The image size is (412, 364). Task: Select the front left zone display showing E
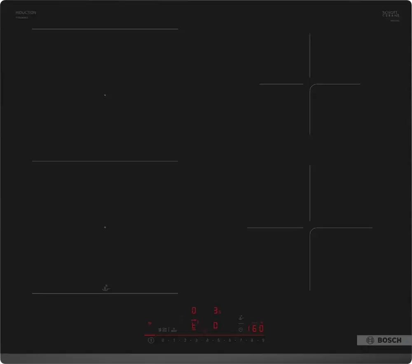click(194, 326)
